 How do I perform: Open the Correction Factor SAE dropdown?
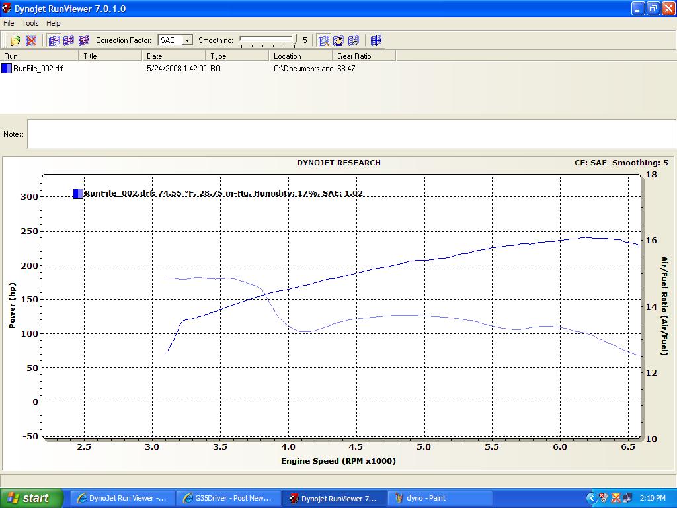point(175,40)
